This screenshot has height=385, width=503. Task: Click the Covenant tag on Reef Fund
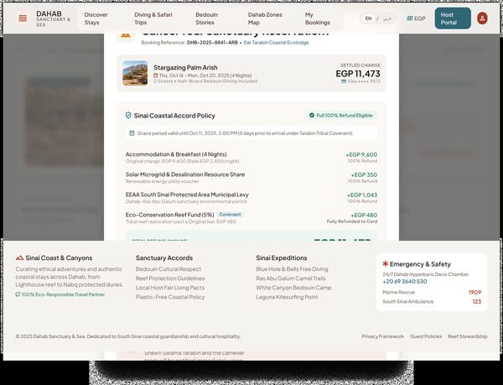coord(230,215)
